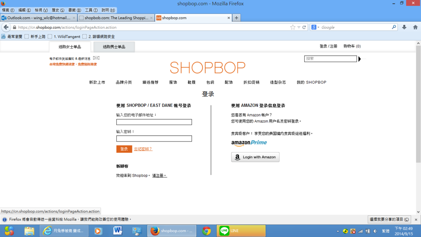The width and height of the screenshot is (421, 237).
Task: Open the 1. WildTangent bookmark
Action: [64, 36]
